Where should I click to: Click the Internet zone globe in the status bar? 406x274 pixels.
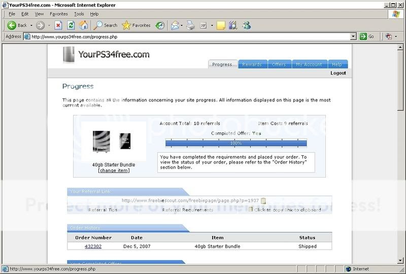(349, 269)
